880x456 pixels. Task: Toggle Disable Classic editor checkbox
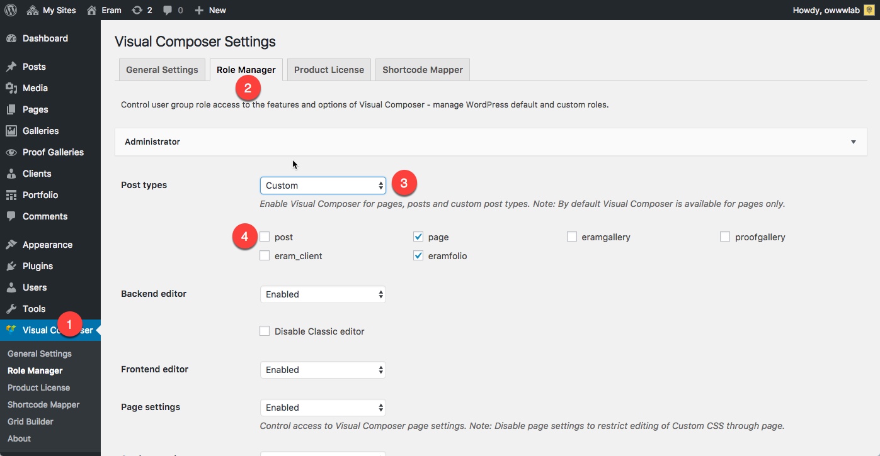[265, 331]
